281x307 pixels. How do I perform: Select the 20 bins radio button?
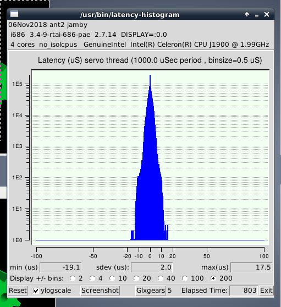click(136, 278)
